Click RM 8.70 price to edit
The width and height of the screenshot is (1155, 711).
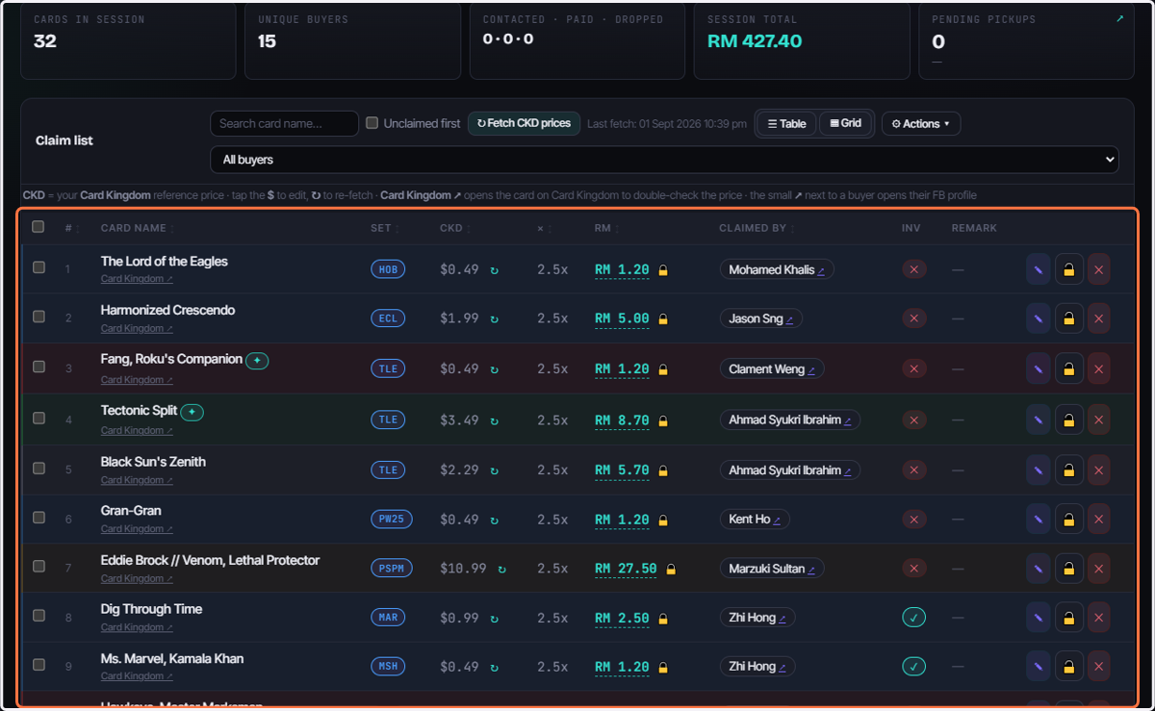(x=622, y=420)
